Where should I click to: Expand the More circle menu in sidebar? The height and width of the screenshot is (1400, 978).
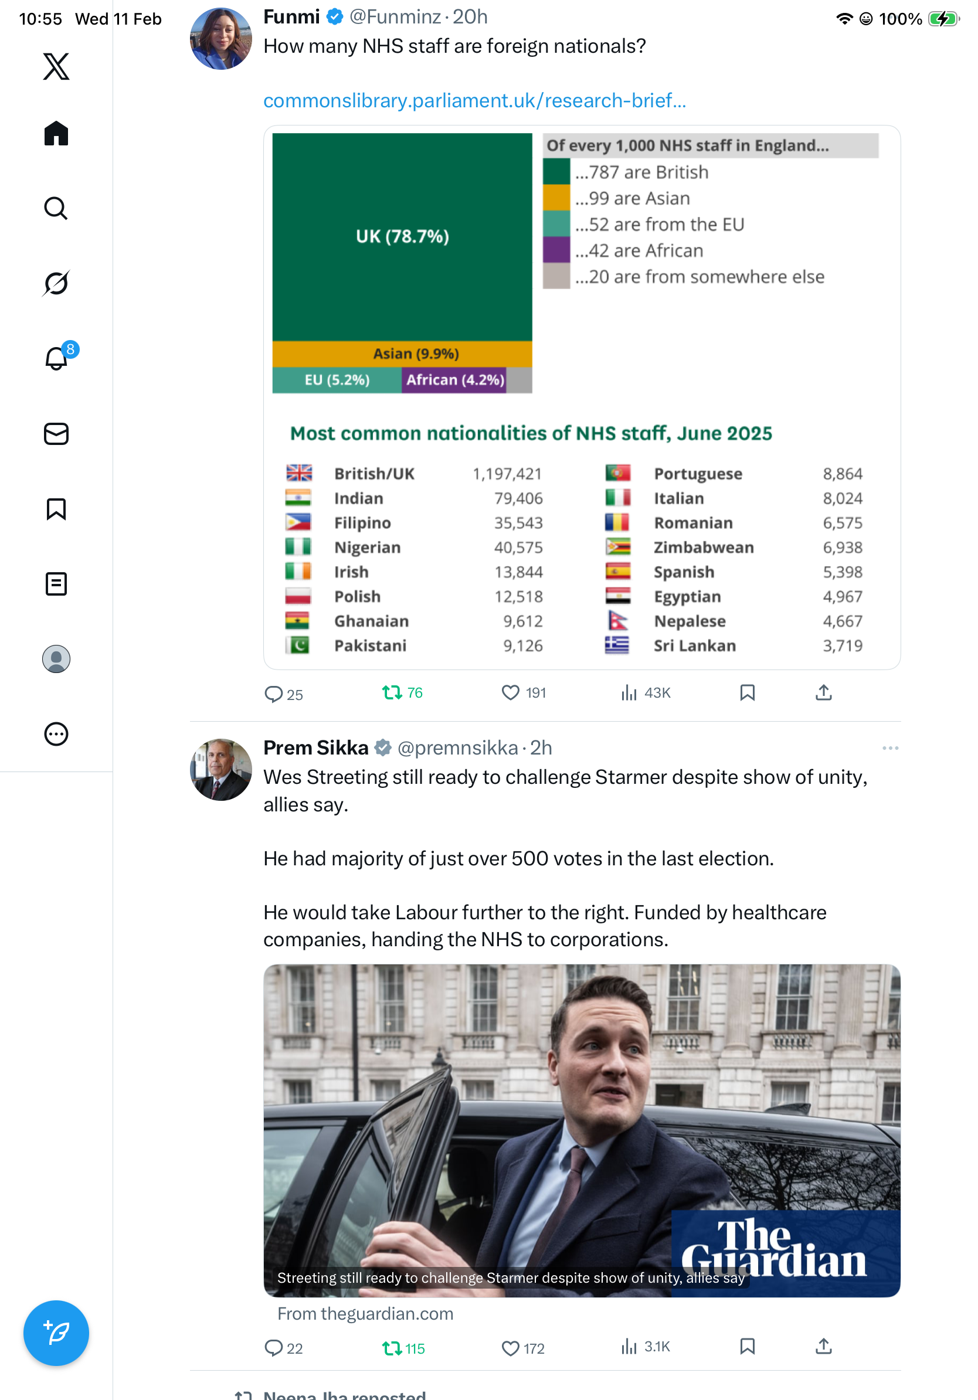[x=56, y=734]
